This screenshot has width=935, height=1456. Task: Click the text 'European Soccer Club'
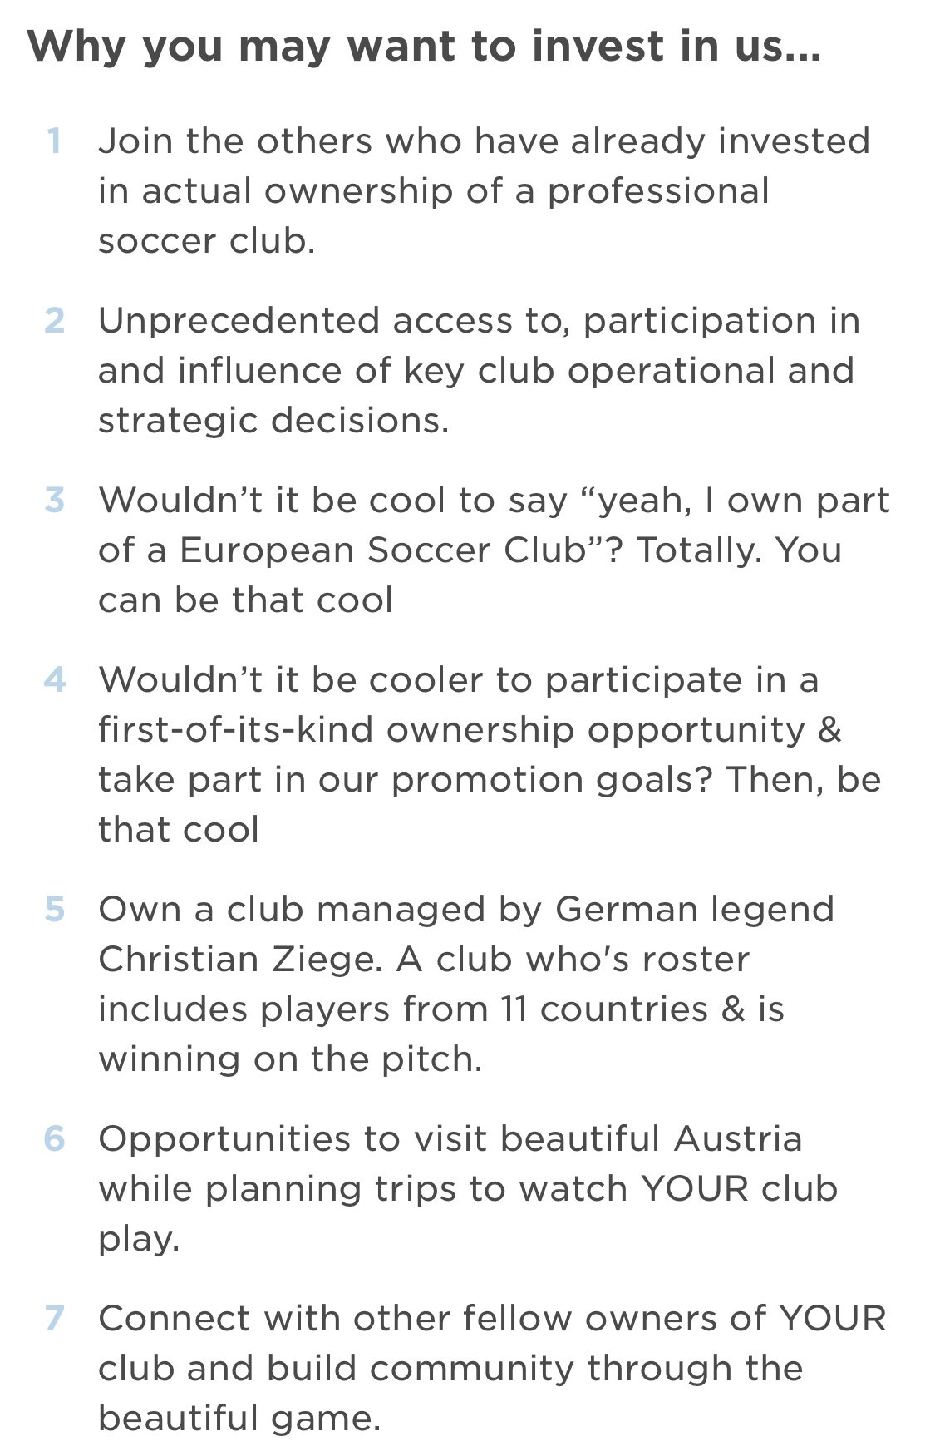coord(383,550)
